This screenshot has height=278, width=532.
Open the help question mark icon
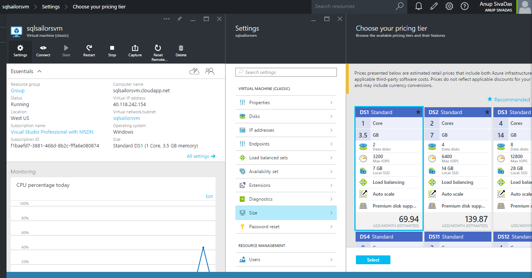click(x=465, y=6)
